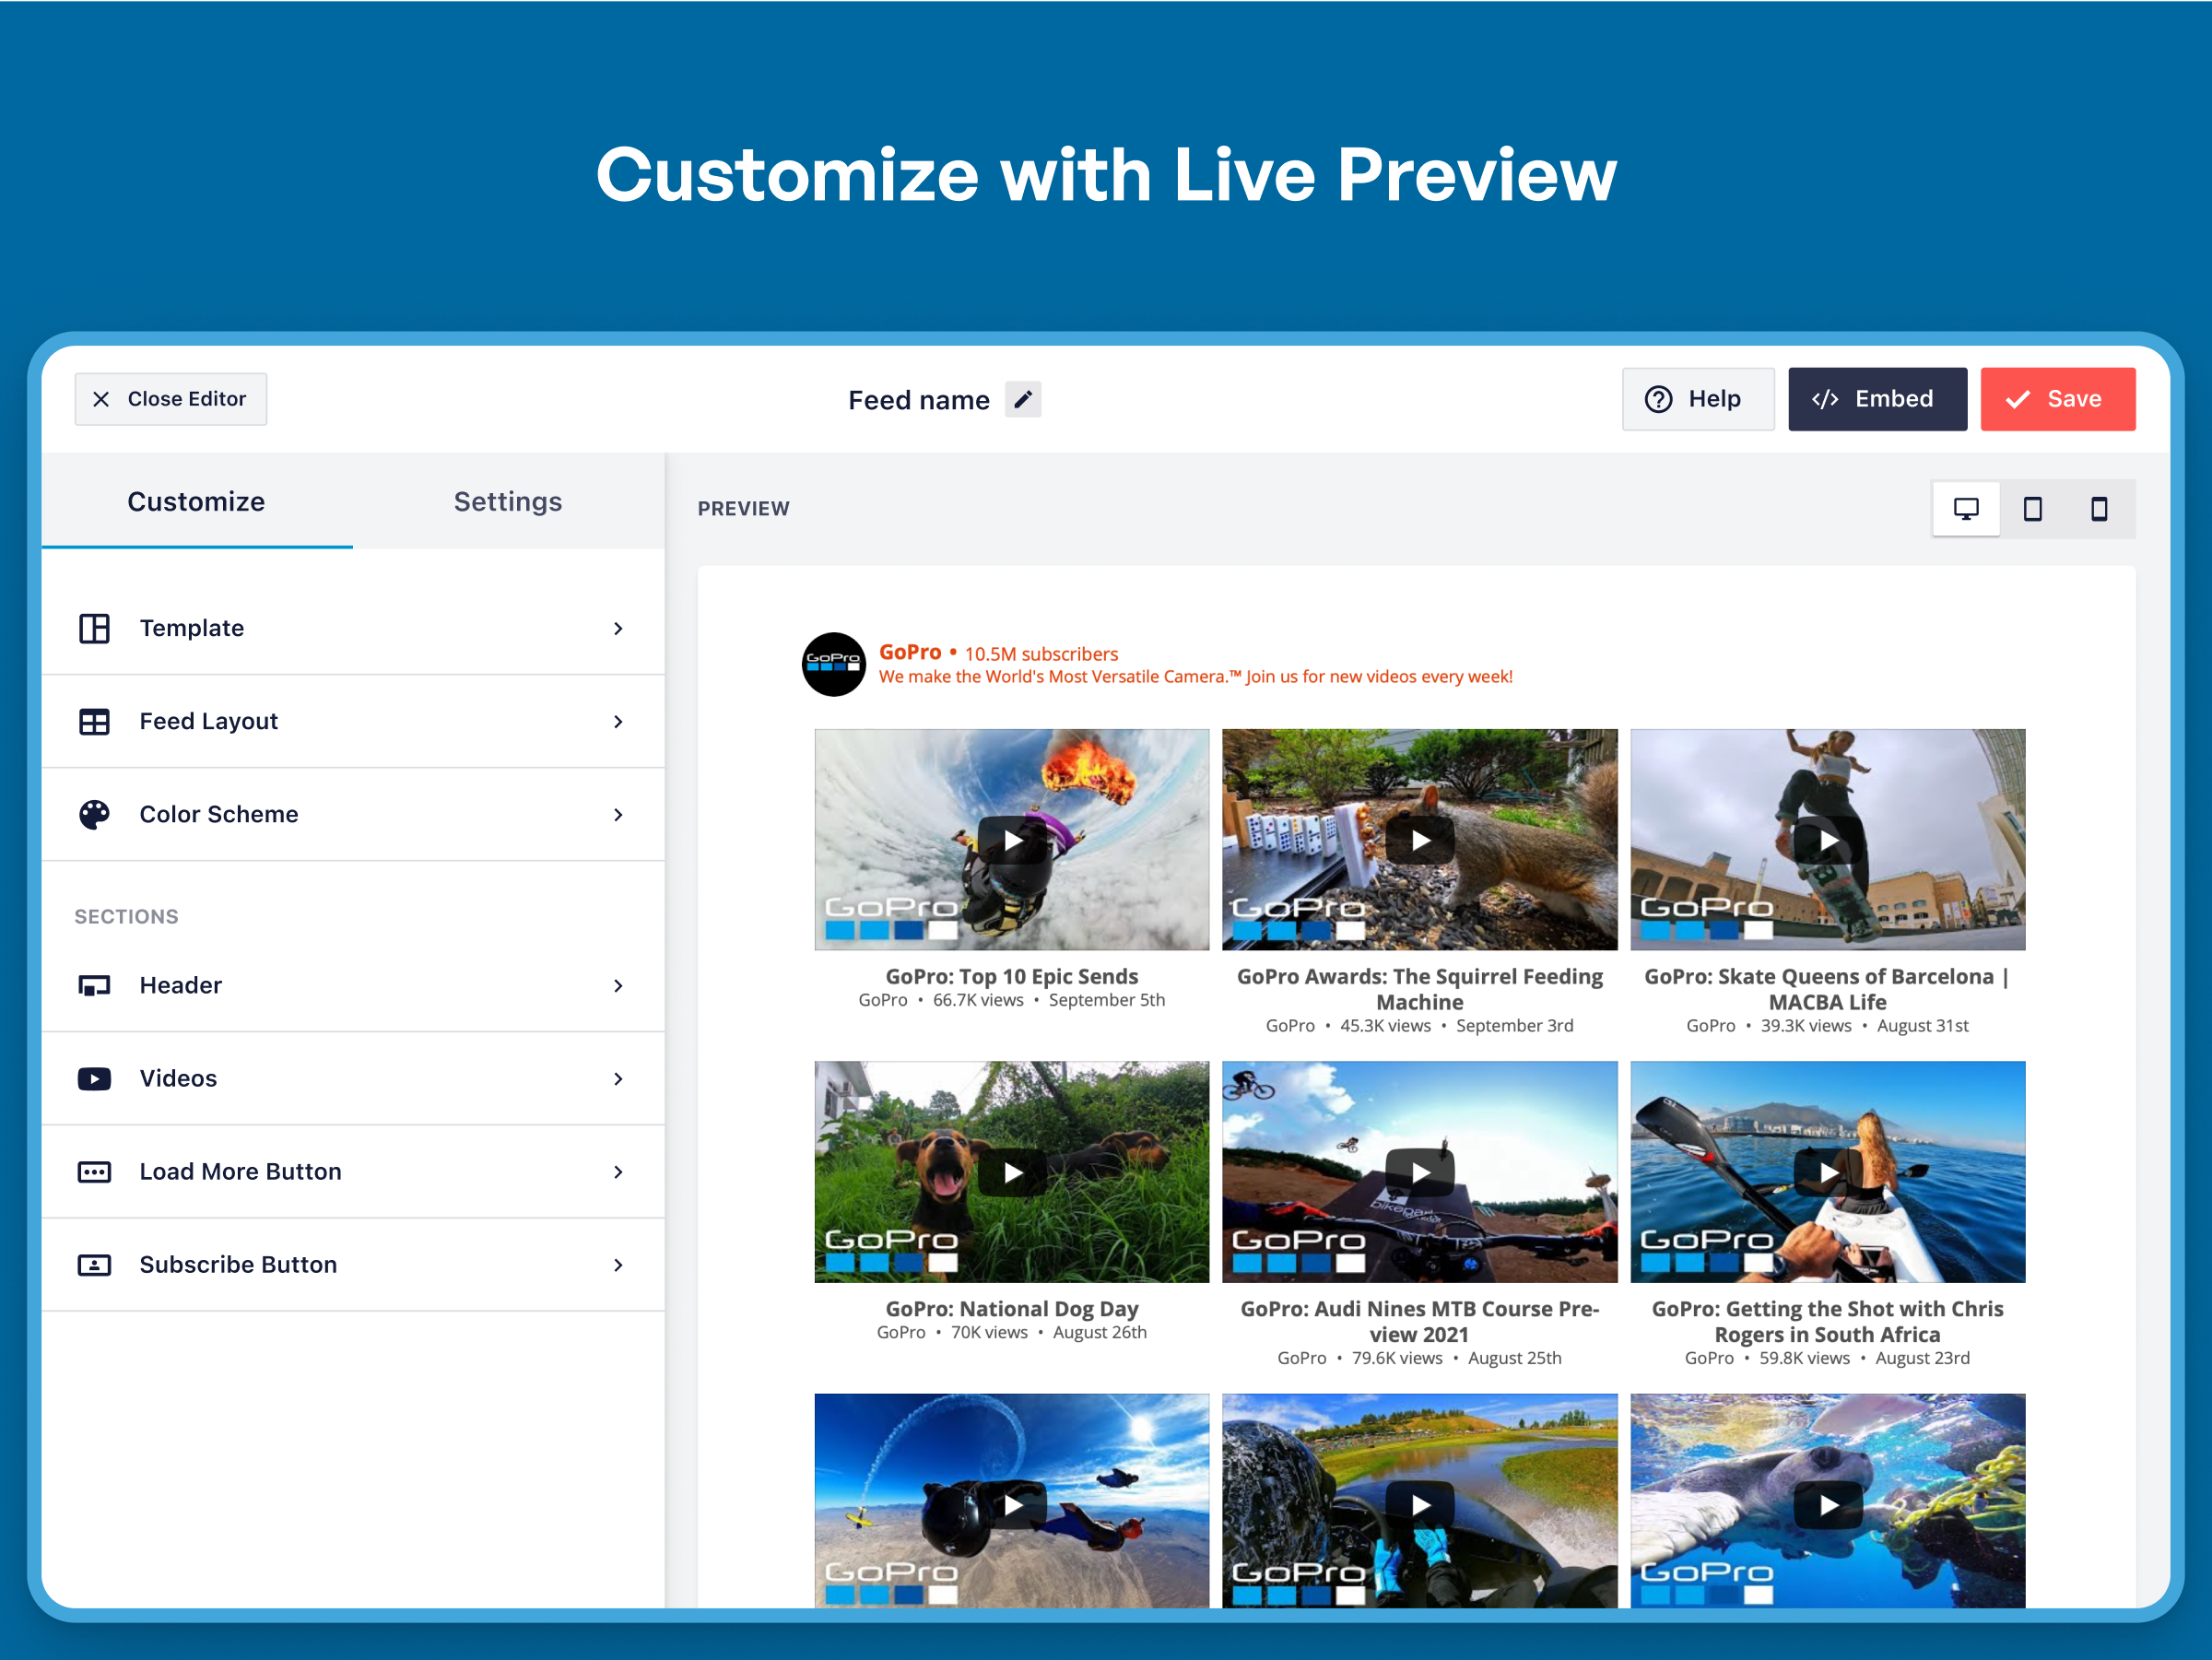Image resolution: width=2212 pixels, height=1660 pixels.
Task: Expand the Load More Button chevron
Action: tap(618, 1171)
